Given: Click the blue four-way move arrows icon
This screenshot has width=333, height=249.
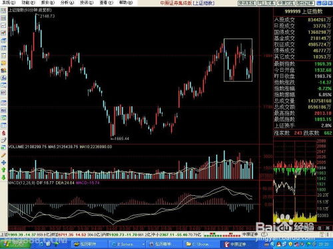Looking at the screenshot, I should (x=3, y=163).
